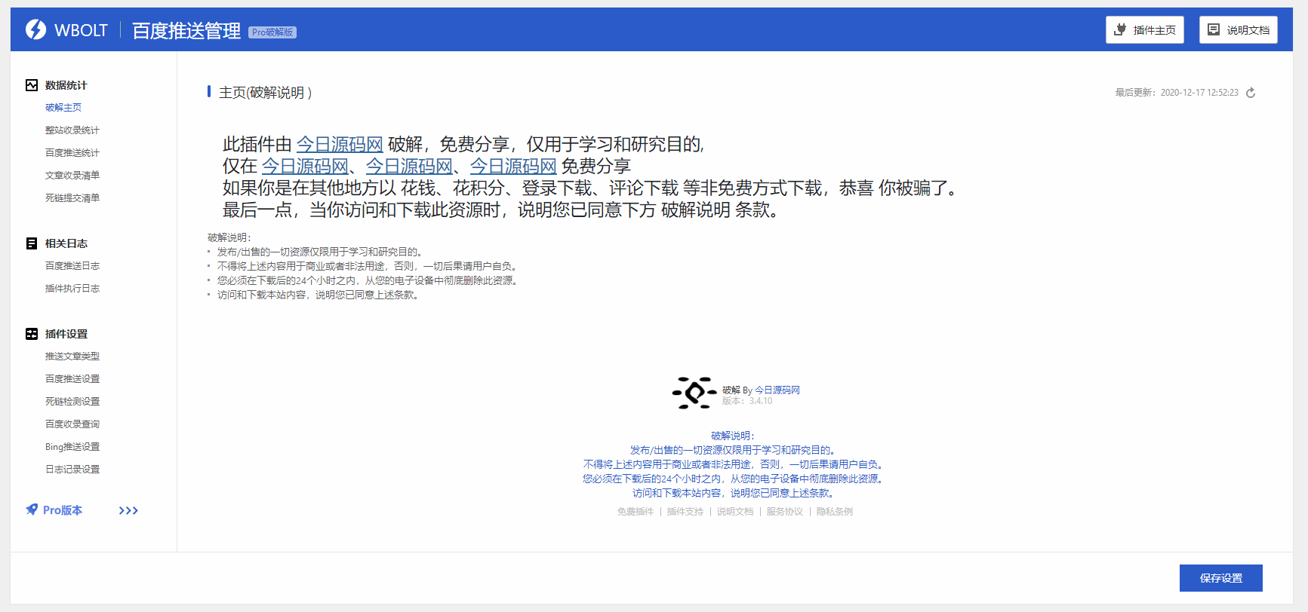
Task: Click the version text 版本: 3.4.10
Action: pyautogui.click(x=747, y=401)
